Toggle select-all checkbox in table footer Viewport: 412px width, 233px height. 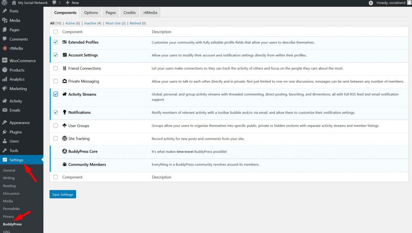coord(56,177)
